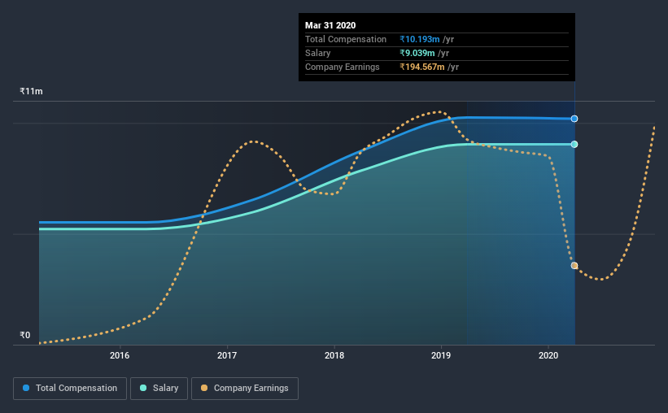The image size is (668, 413).
Task: Click the ₹11m y-axis label
Action: click(31, 91)
